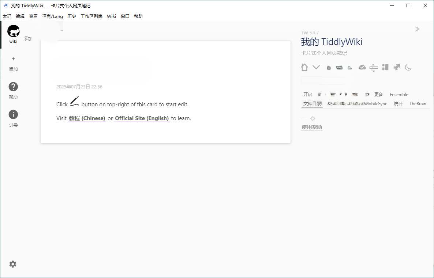Click the cloud checkmark save status icon
Screen dimensions: 434x278
(362, 67)
